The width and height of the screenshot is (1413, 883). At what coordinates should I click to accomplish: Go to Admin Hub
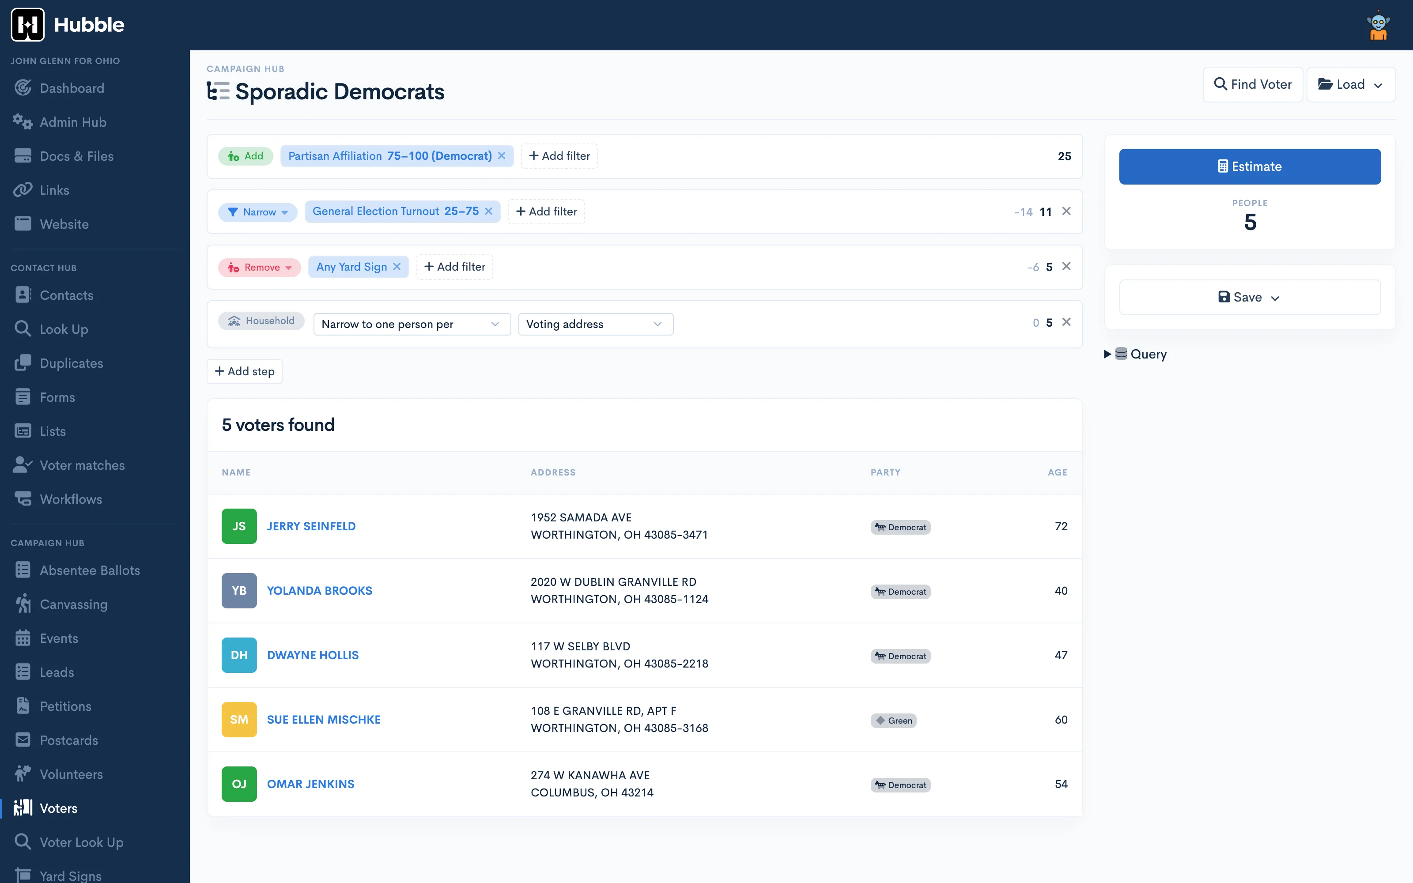tap(73, 122)
